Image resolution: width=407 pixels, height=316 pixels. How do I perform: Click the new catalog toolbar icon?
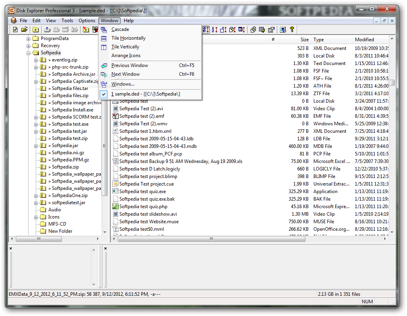coord(15,30)
